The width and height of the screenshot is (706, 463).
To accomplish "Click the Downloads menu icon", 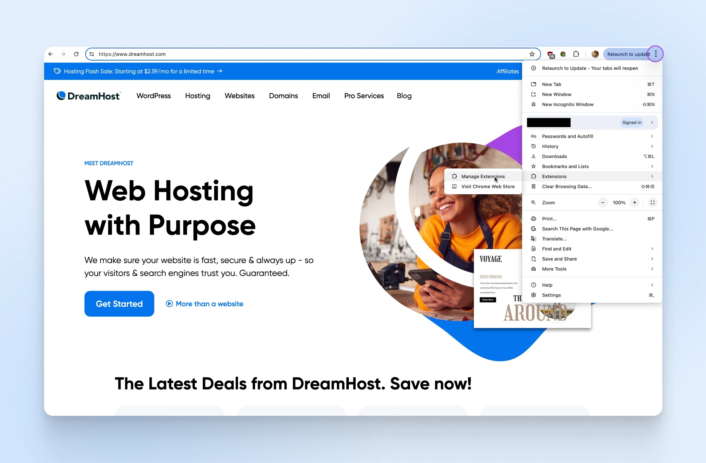I will pyautogui.click(x=534, y=156).
